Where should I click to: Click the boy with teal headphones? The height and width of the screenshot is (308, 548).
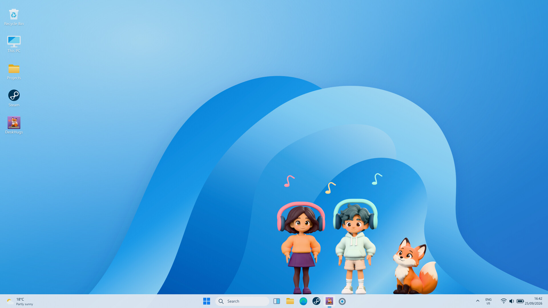pos(355,246)
